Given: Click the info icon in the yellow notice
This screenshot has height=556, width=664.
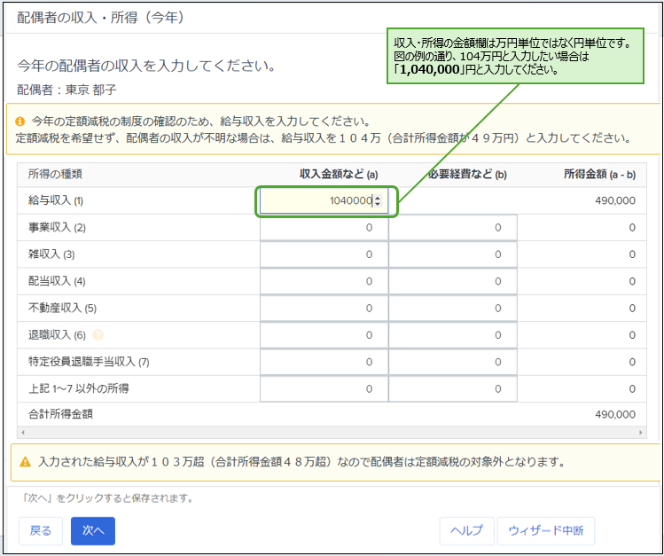Looking at the screenshot, I should point(20,121).
